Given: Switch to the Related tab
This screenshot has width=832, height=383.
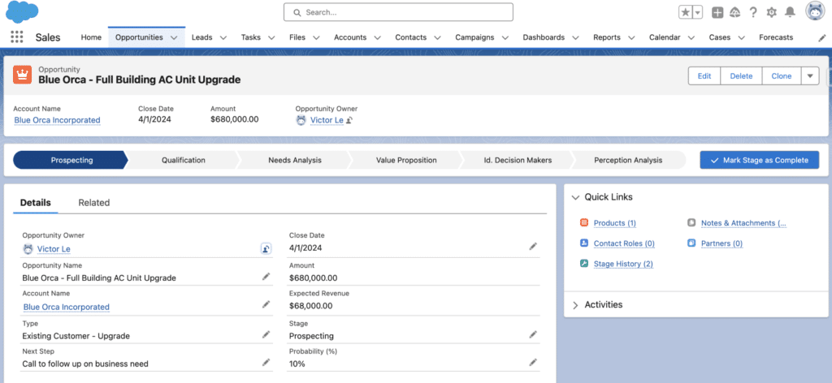Looking at the screenshot, I should click(94, 202).
